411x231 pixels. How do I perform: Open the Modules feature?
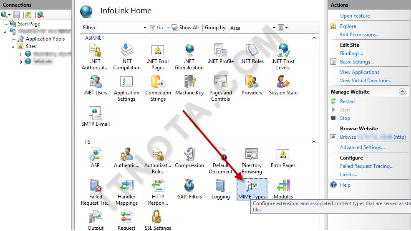(283, 189)
